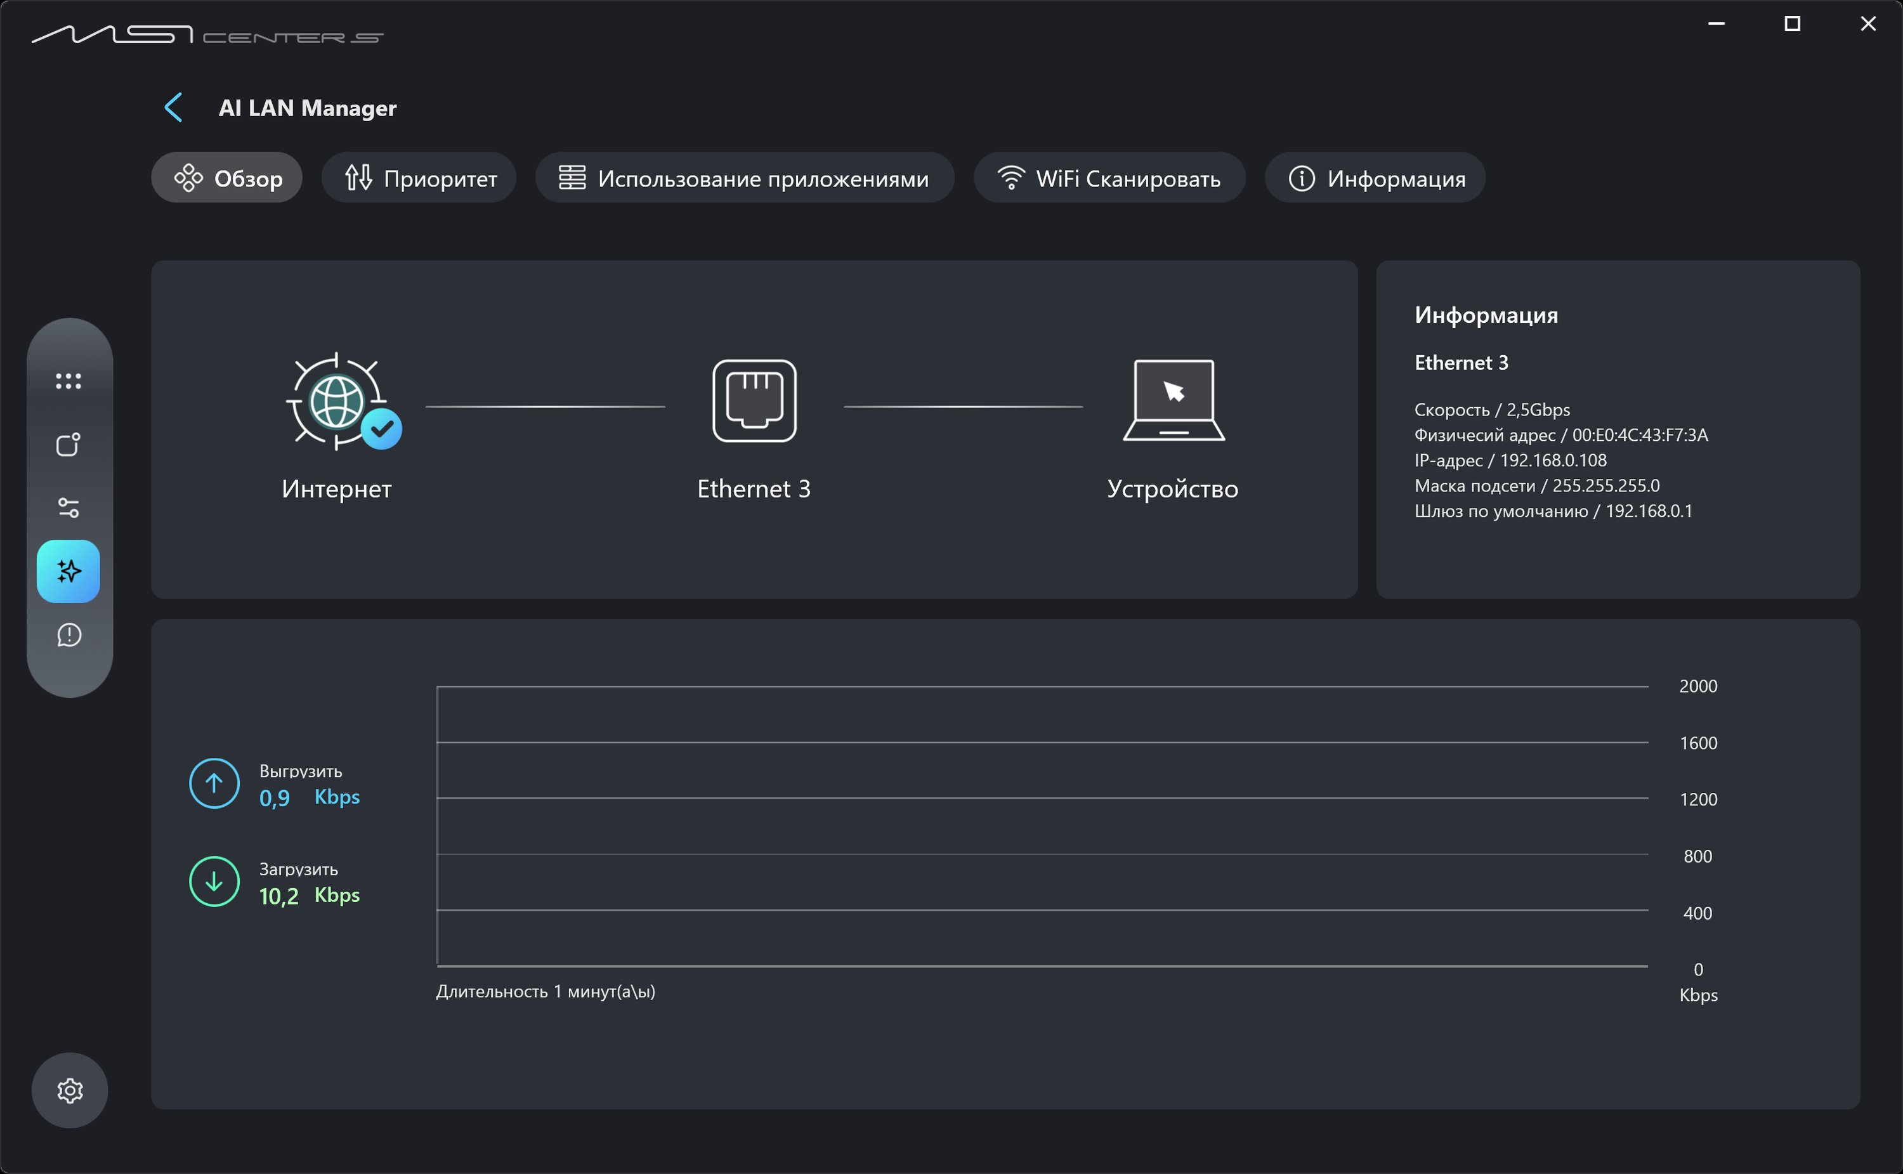Switch to the Обзор tab
This screenshot has width=1903, height=1174.
click(x=226, y=178)
